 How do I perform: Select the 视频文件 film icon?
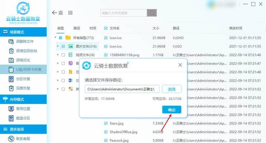[71, 55]
